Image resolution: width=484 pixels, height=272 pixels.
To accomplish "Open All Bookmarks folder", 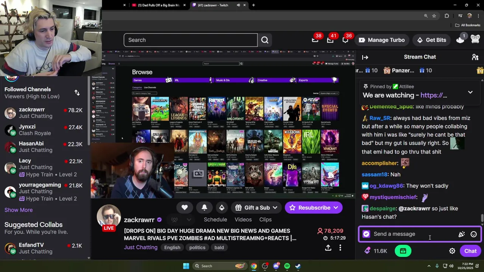I will point(467,25).
